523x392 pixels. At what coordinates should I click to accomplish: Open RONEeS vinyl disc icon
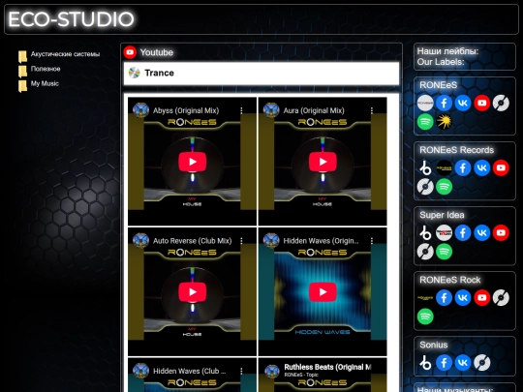(501, 103)
